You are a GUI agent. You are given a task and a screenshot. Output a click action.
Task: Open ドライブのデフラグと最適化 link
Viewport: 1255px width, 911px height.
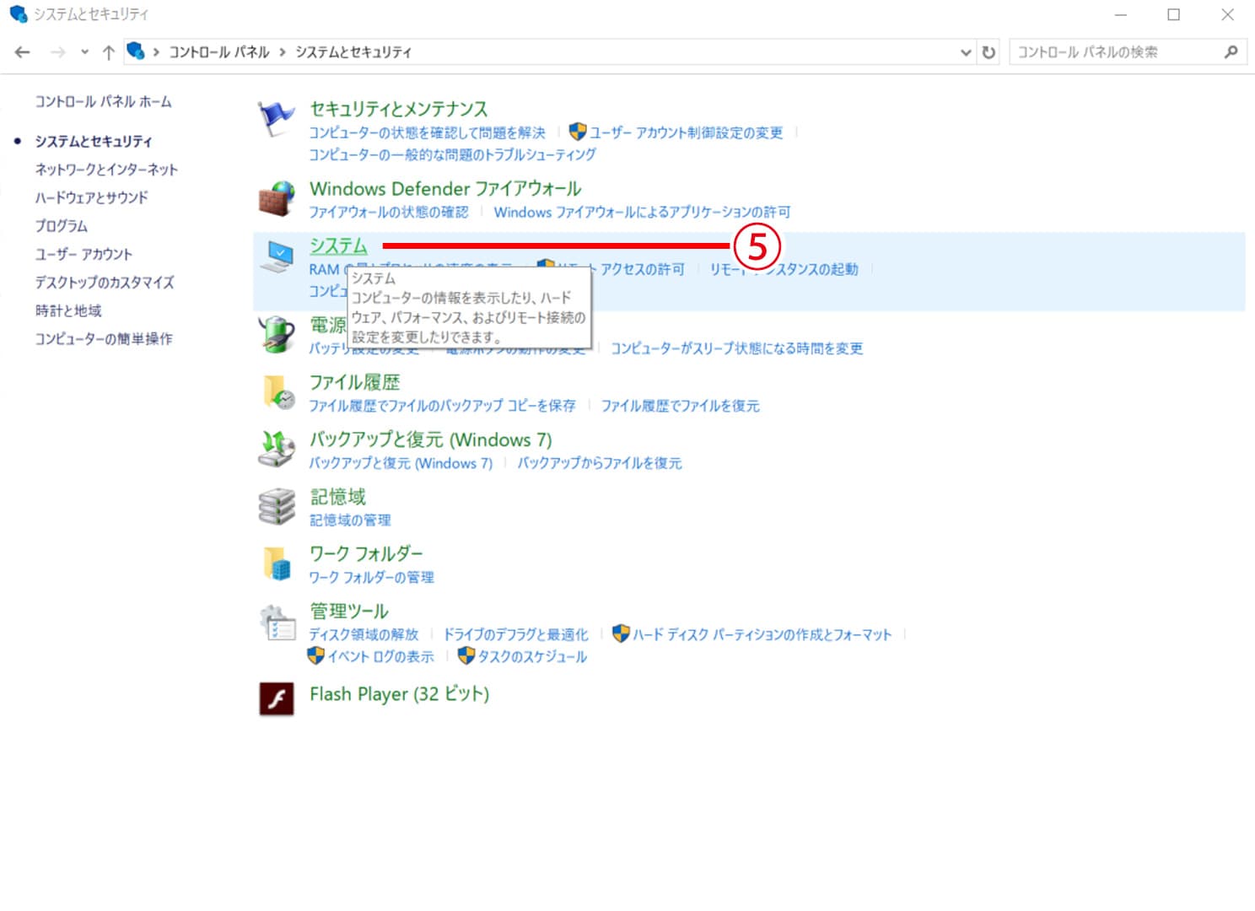point(516,634)
